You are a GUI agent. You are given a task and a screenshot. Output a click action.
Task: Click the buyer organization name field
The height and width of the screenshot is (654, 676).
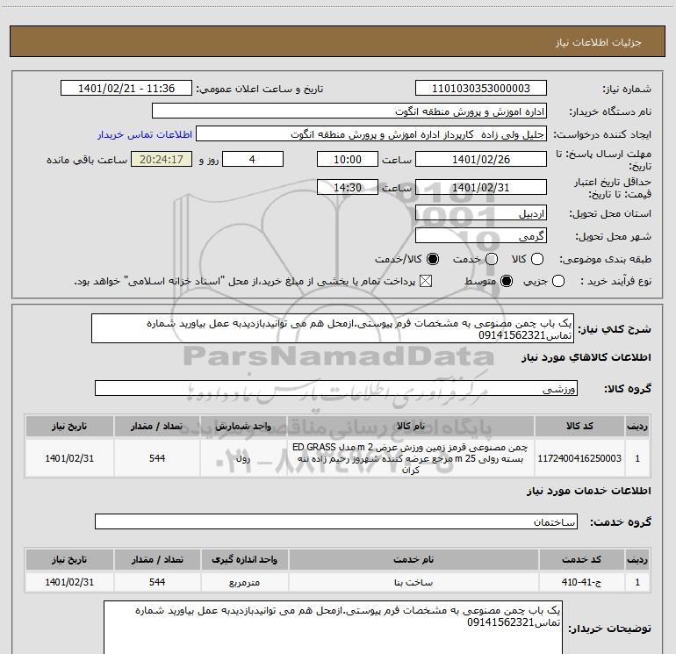pyautogui.click(x=349, y=111)
